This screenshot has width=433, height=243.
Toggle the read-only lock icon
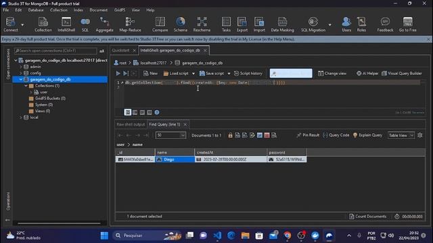coord(230,135)
